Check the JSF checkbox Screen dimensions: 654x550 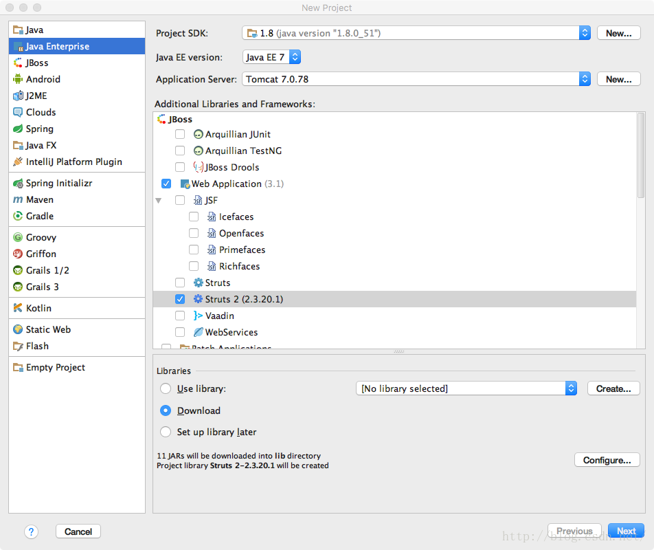click(180, 200)
